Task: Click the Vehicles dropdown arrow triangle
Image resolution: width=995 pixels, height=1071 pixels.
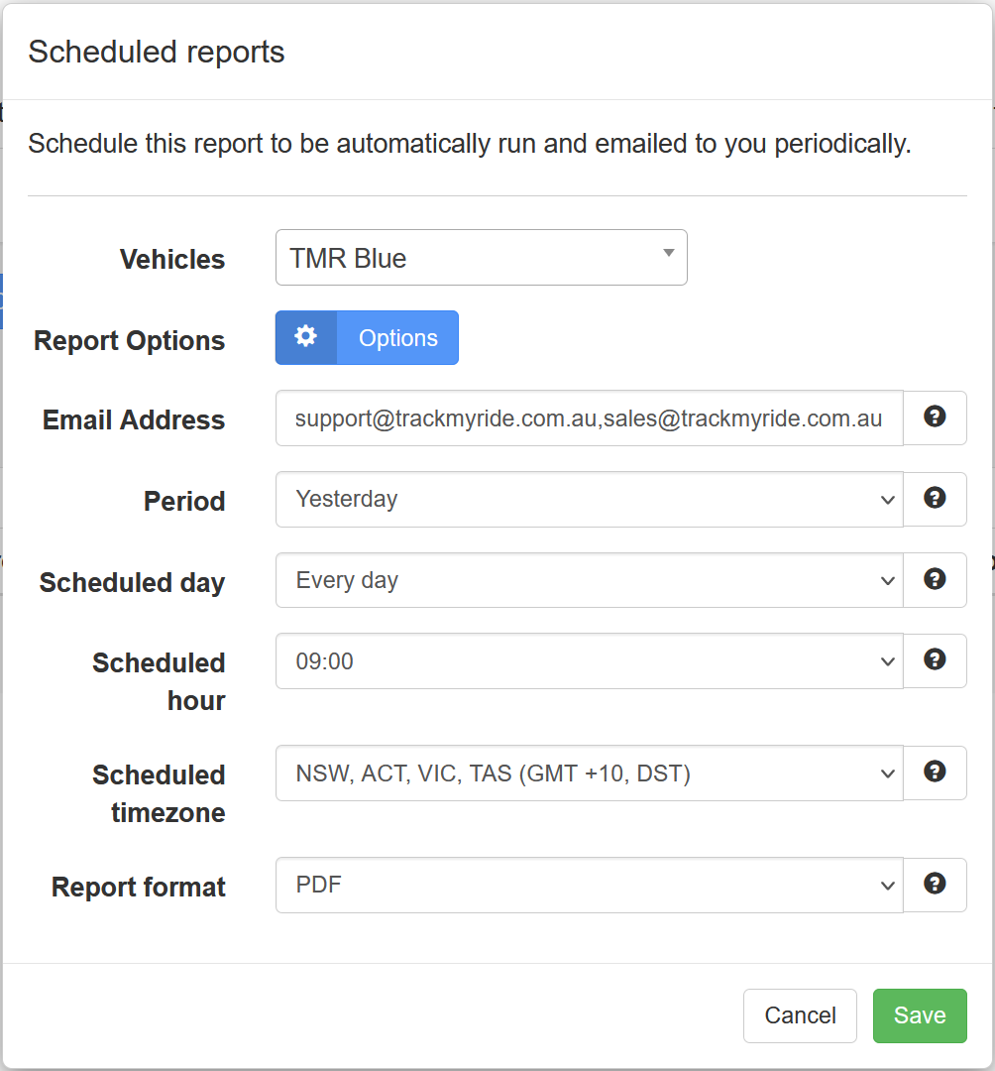Action: click(669, 253)
